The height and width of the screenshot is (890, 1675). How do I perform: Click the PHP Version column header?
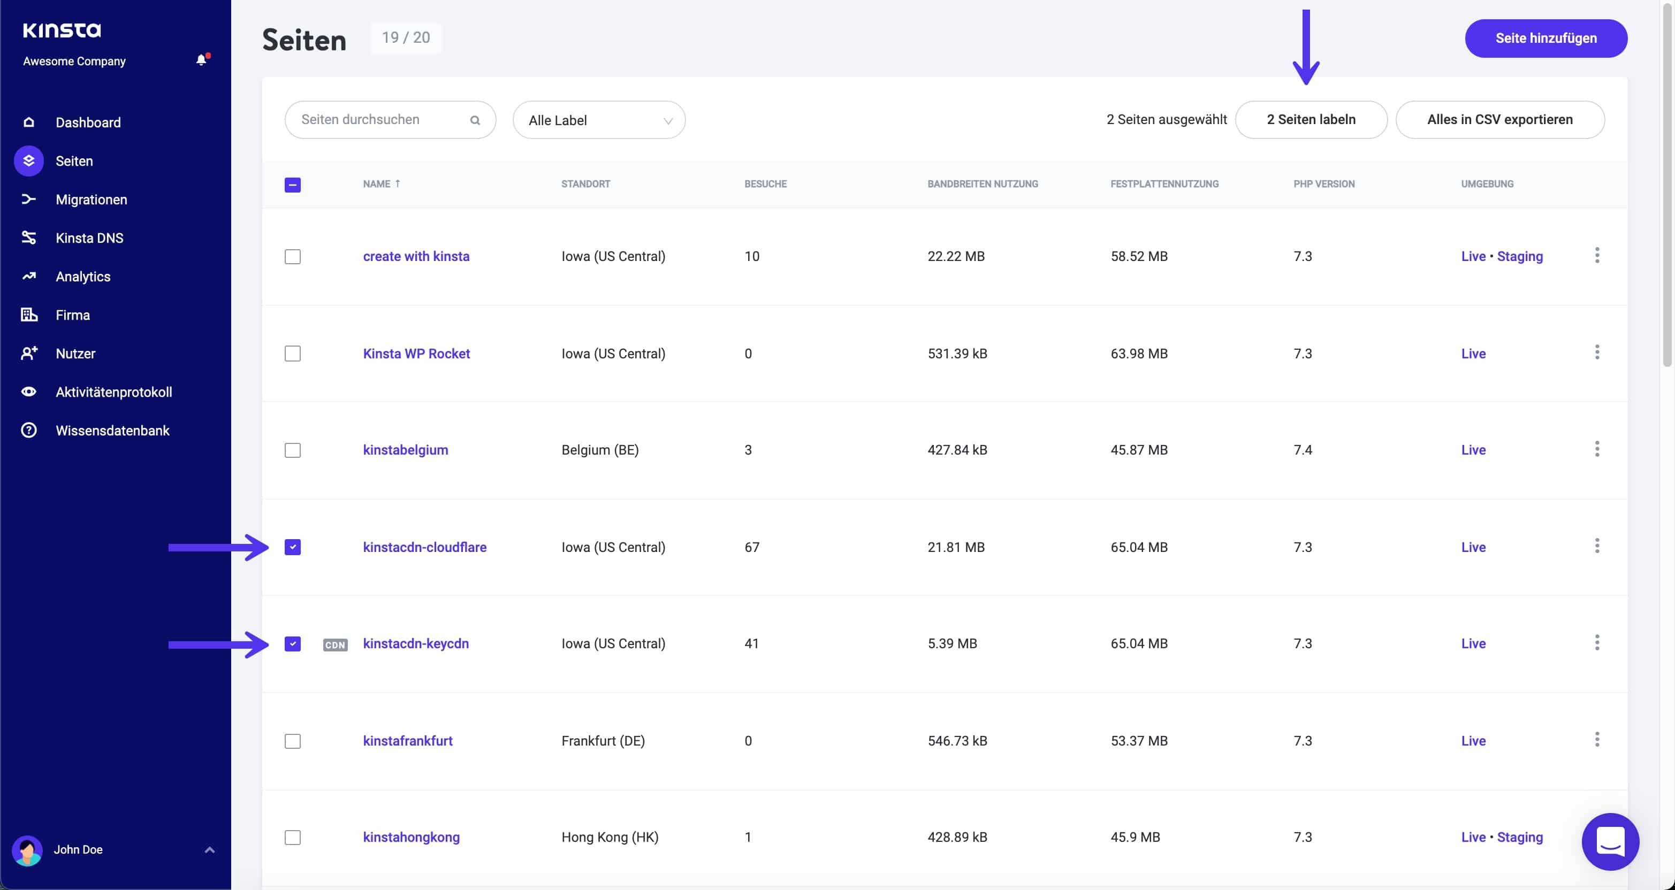click(x=1324, y=184)
